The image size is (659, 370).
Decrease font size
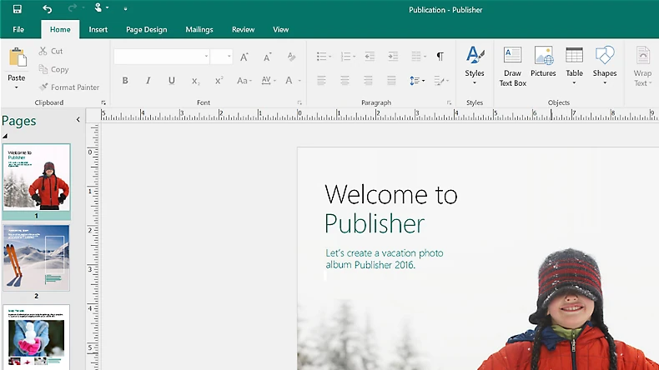pyautogui.click(x=267, y=57)
